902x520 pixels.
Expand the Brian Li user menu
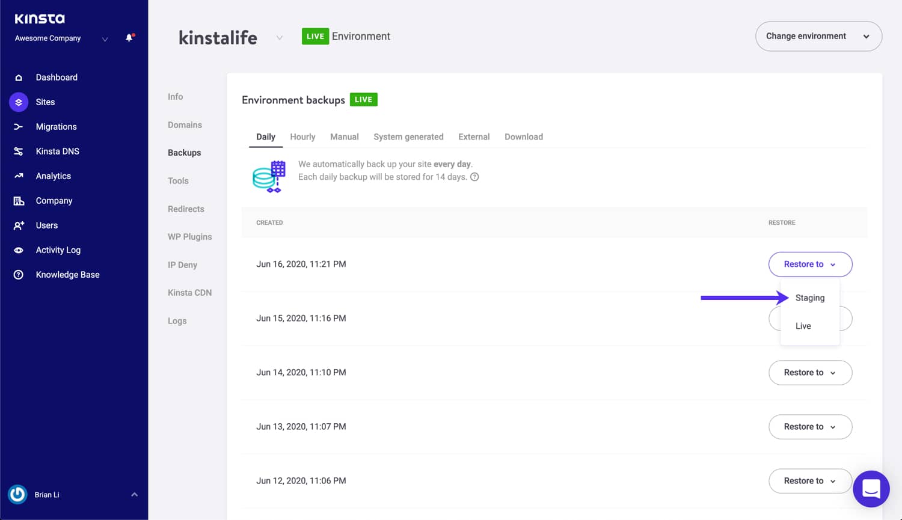[x=134, y=495]
